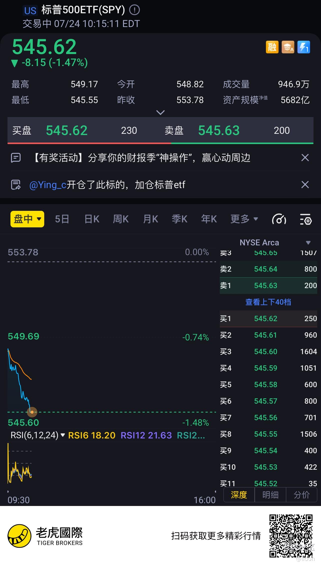This screenshot has width=321, height=566.
Task: Select the 买1 545.62 order row
Action: click(268, 319)
